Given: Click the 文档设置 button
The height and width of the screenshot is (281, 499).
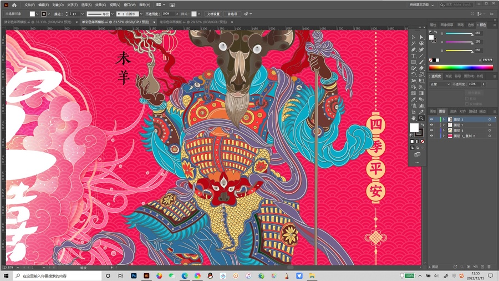Looking at the screenshot, I should [x=213, y=14].
